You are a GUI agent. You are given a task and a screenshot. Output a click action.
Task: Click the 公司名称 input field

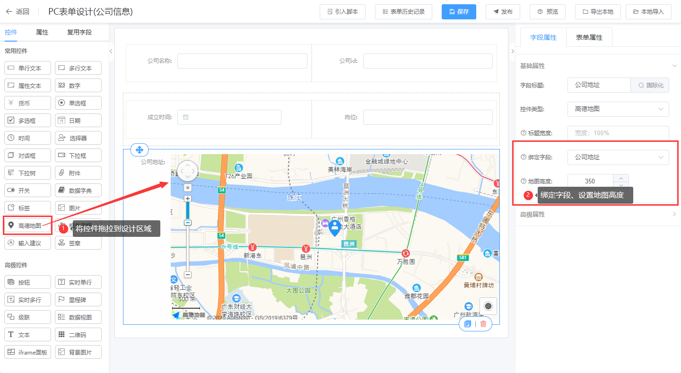pos(242,61)
